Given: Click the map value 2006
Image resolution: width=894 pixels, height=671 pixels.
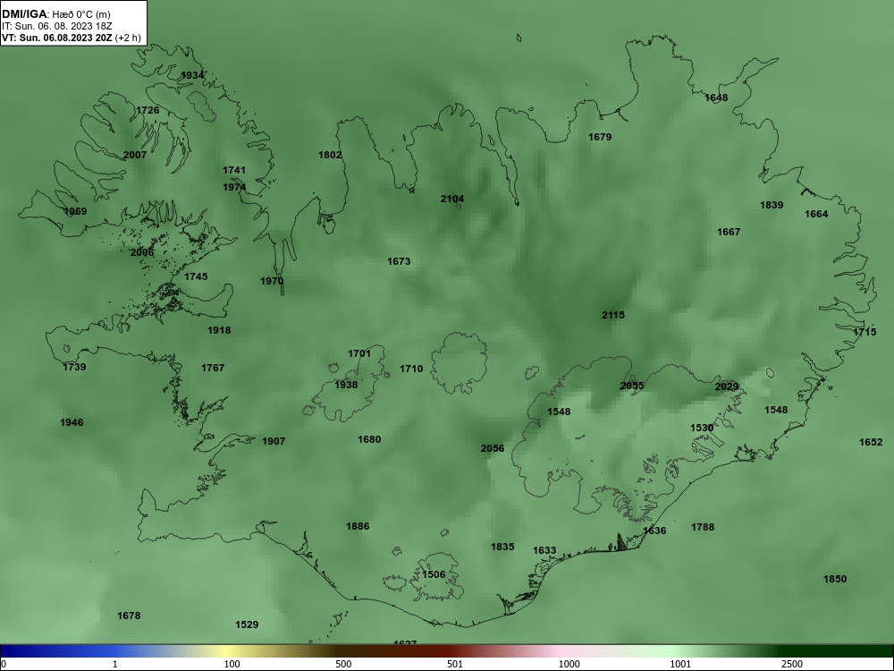Looking at the screenshot, I should click(142, 253).
